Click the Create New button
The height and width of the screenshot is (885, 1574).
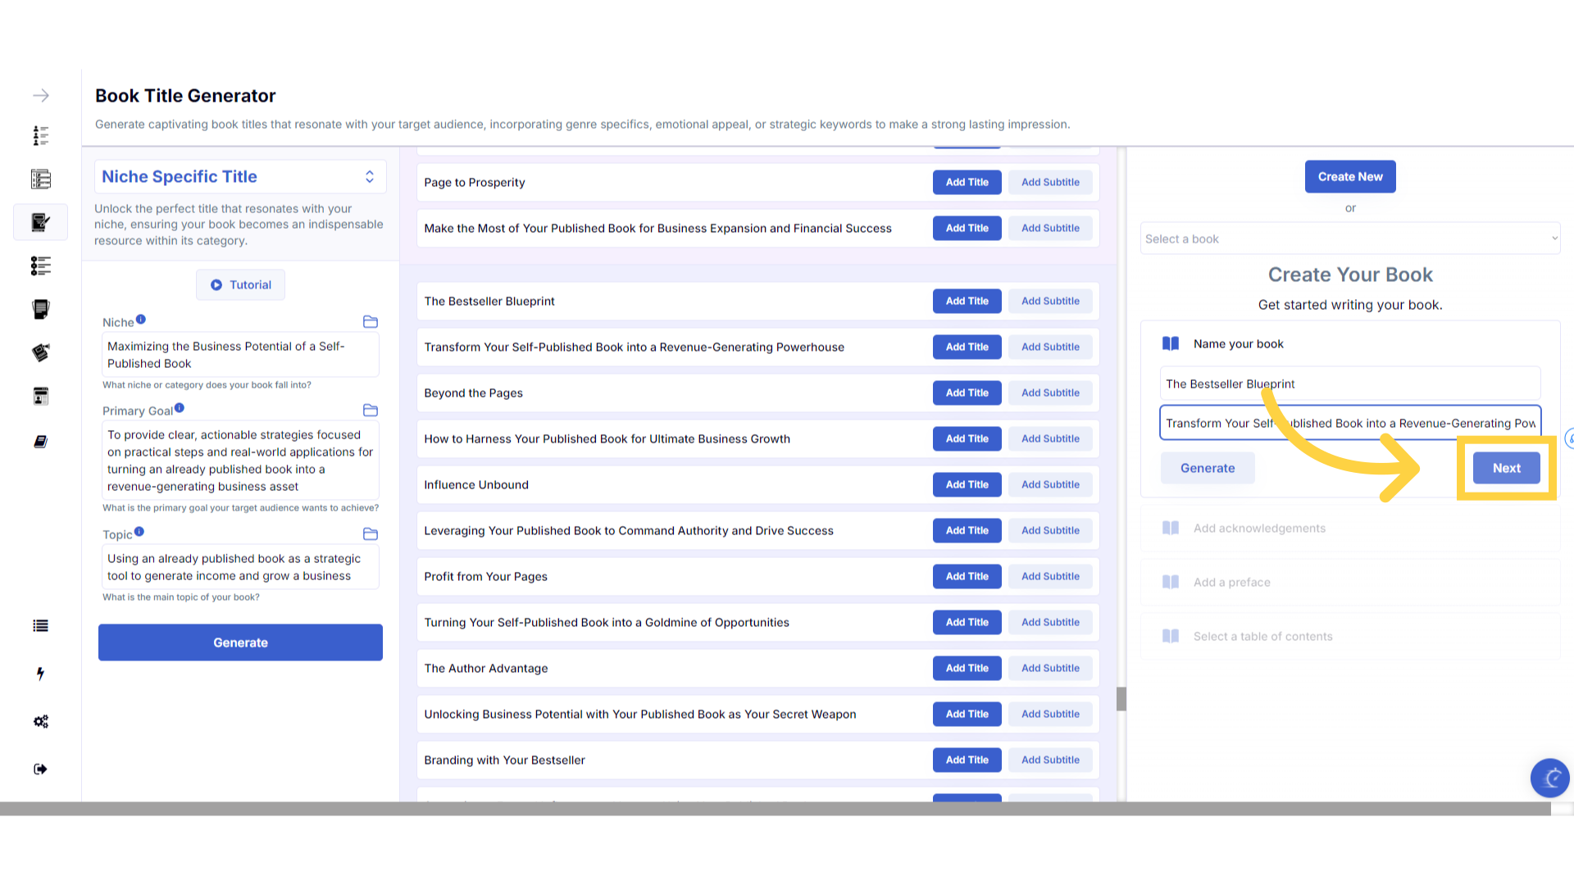pyautogui.click(x=1350, y=177)
